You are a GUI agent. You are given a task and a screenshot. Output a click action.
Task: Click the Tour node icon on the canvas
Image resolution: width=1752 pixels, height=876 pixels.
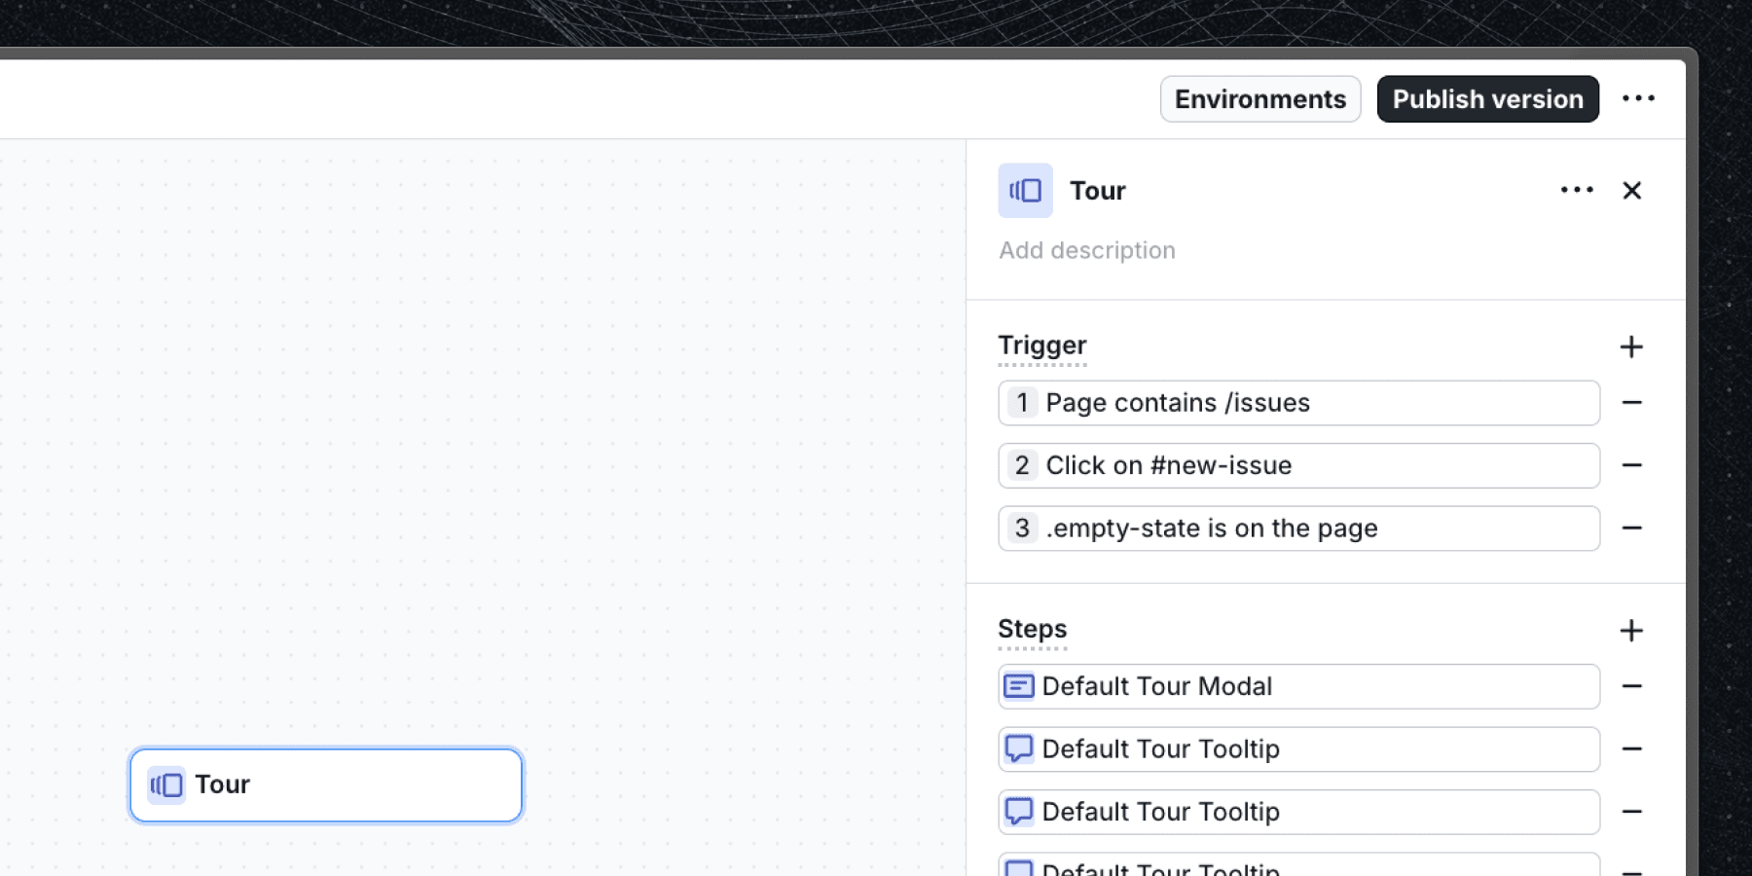click(x=165, y=785)
